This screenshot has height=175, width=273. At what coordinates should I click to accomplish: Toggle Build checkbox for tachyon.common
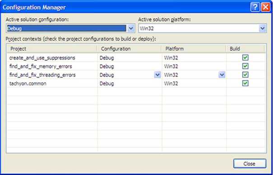(x=245, y=83)
